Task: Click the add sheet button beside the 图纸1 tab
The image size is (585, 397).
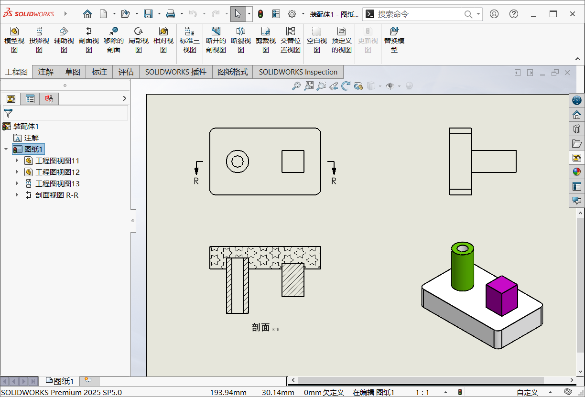Action: (x=88, y=380)
